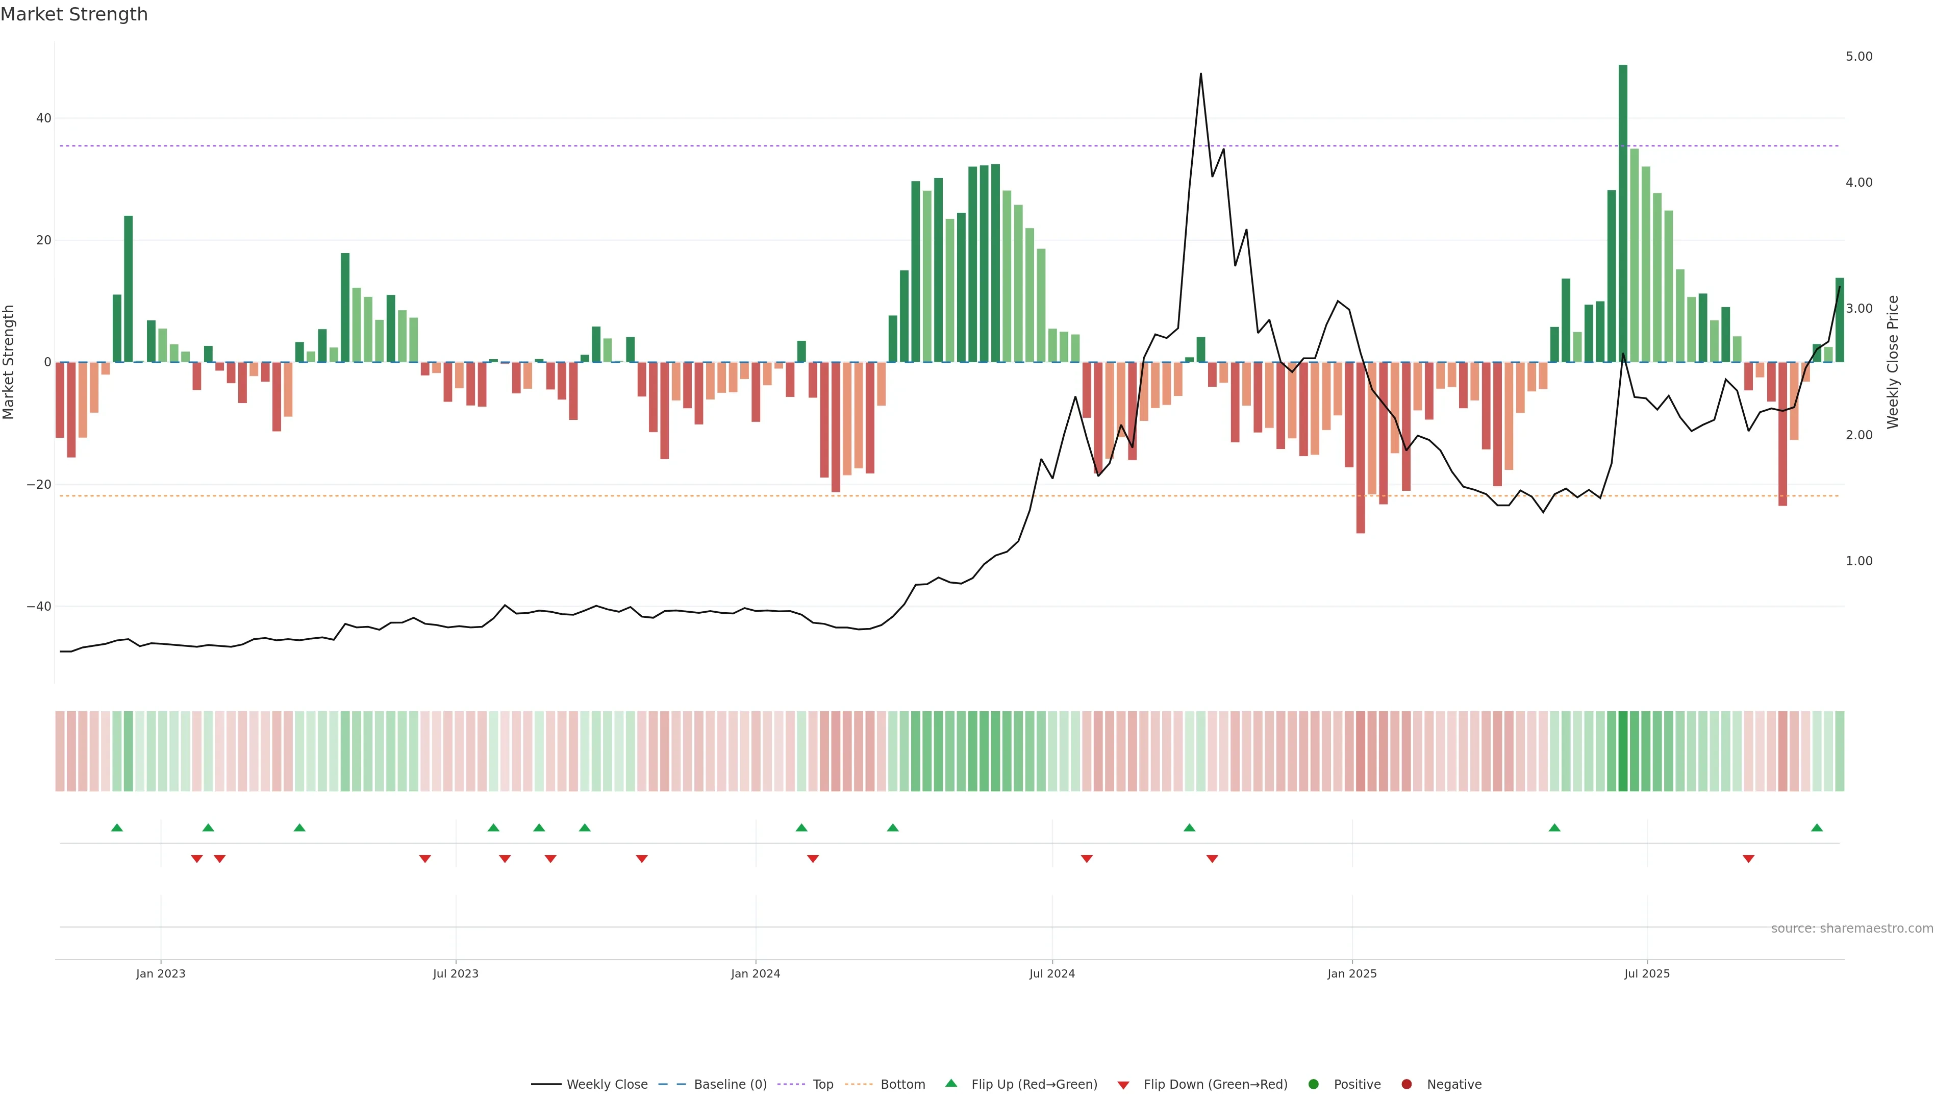This screenshot has height=1102, width=1959.
Task: Open the sharemaestro.com source text
Action: (x=1852, y=929)
